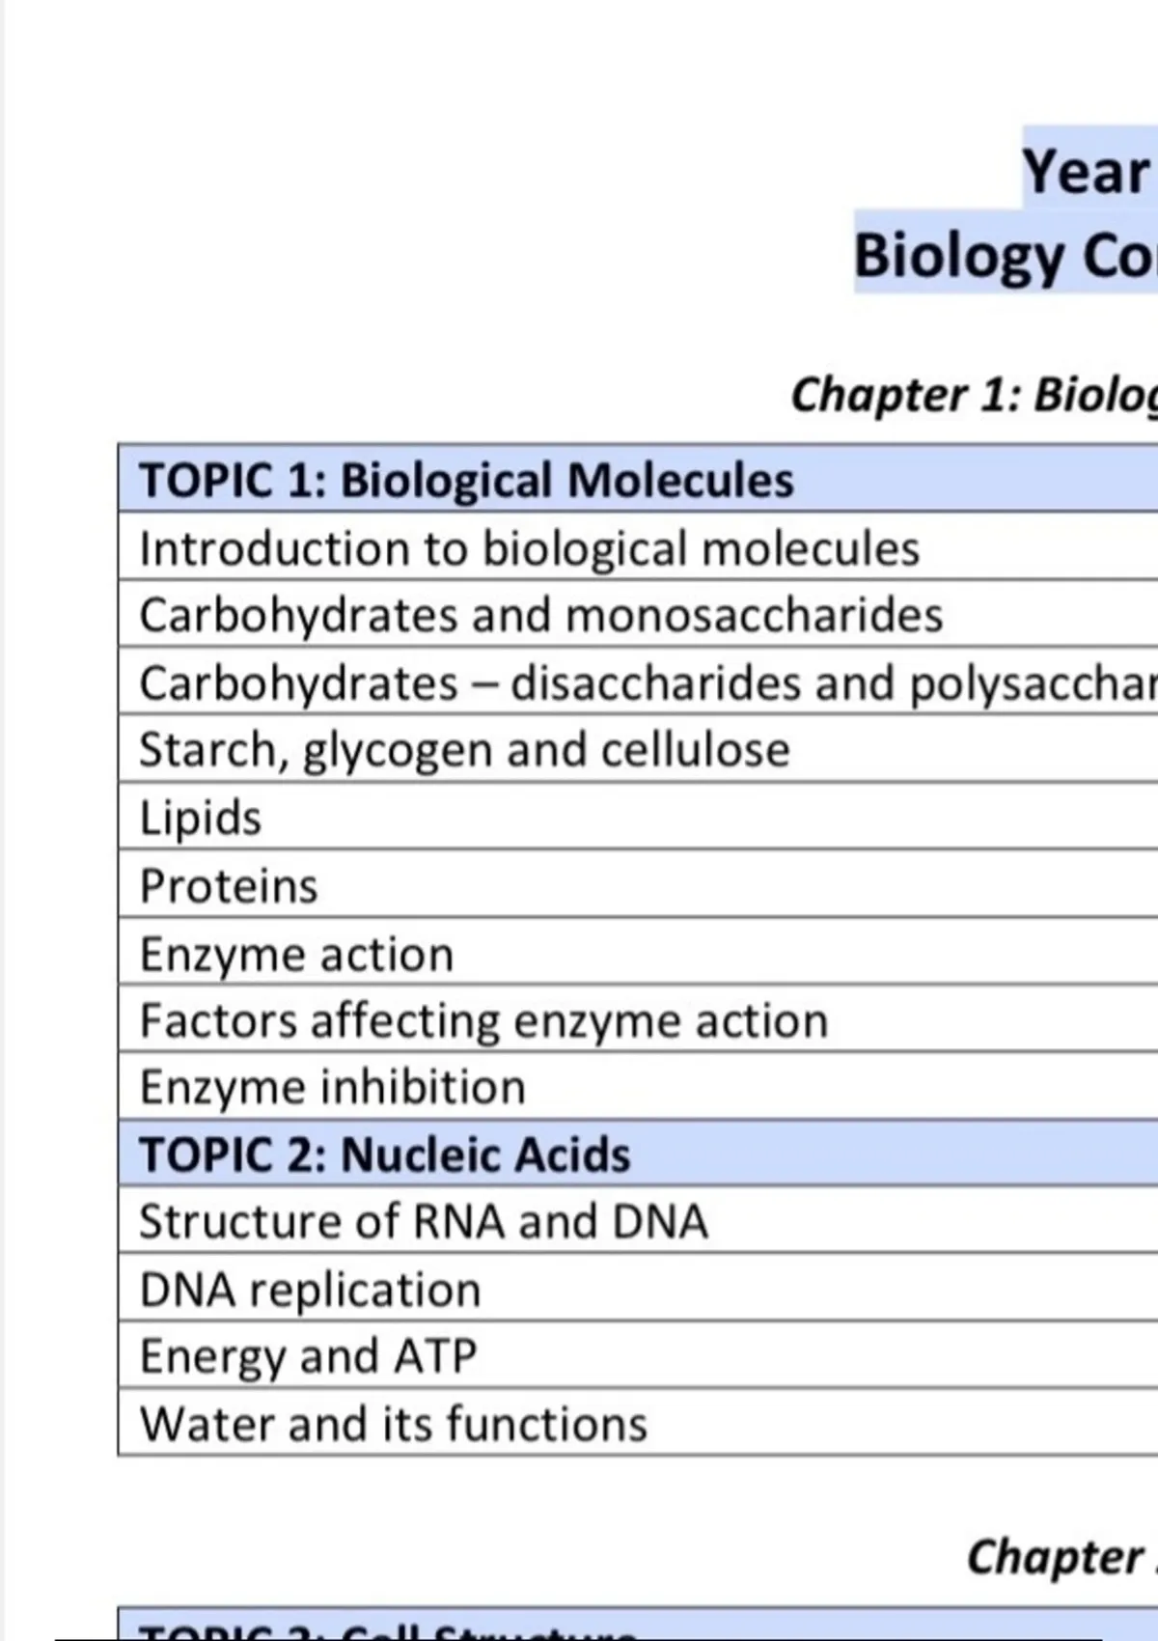The width and height of the screenshot is (1158, 1641).
Task: Select the "Biology Co" highlighted title line
Action: pyautogui.click(x=1003, y=257)
